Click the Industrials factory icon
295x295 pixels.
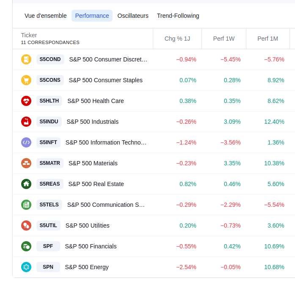click(x=26, y=122)
